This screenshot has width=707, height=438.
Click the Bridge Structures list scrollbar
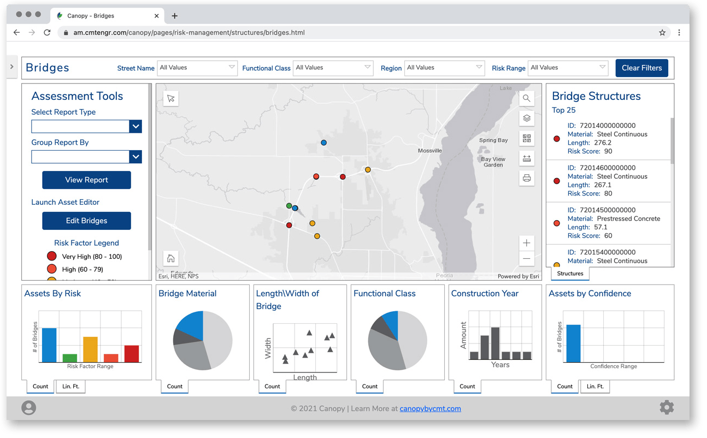tap(672, 141)
